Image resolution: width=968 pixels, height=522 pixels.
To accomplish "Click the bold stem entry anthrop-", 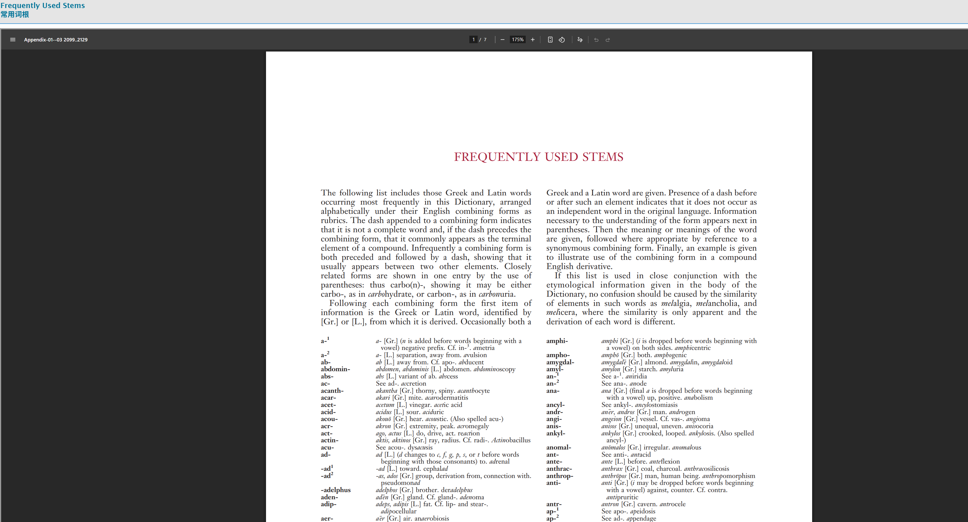I will pos(560,476).
